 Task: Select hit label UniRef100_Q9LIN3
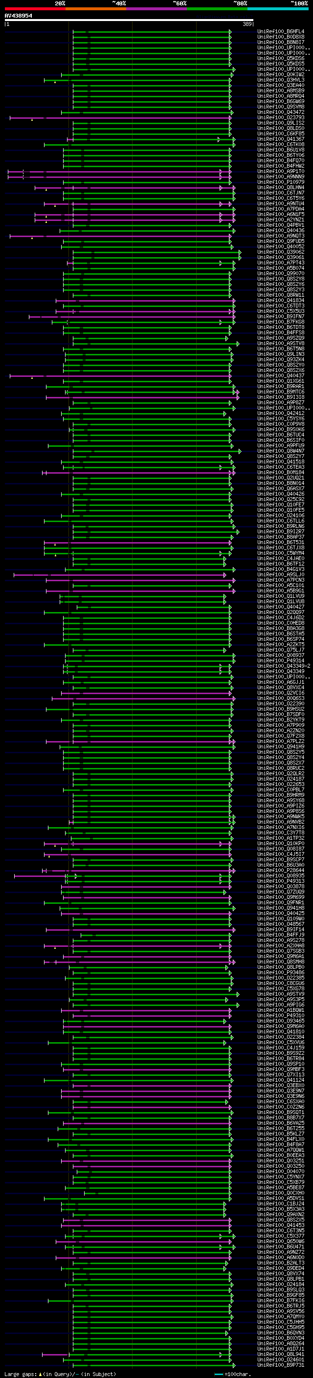[281, 354]
